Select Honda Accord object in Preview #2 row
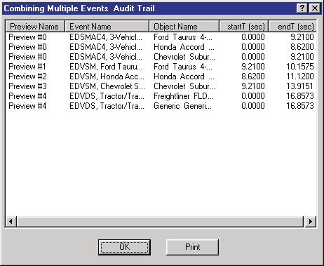The width and height of the screenshot is (324, 266). pyautogui.click(x=184, y=77)
